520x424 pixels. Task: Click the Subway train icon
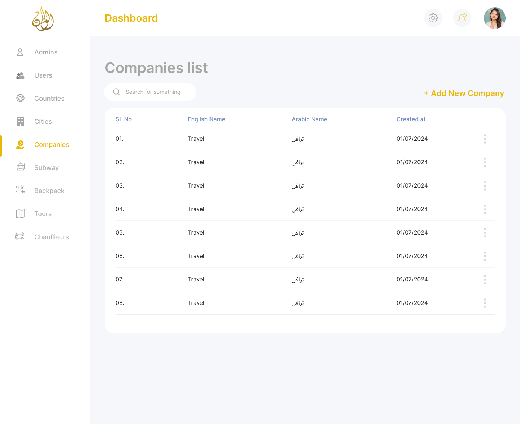pos(21,166)
